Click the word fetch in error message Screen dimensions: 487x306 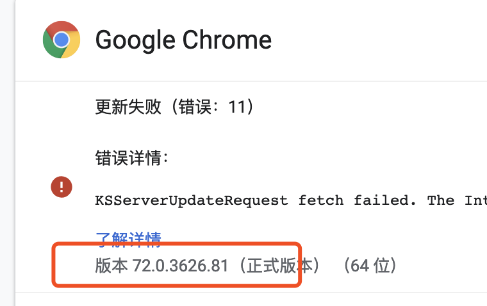321,200
